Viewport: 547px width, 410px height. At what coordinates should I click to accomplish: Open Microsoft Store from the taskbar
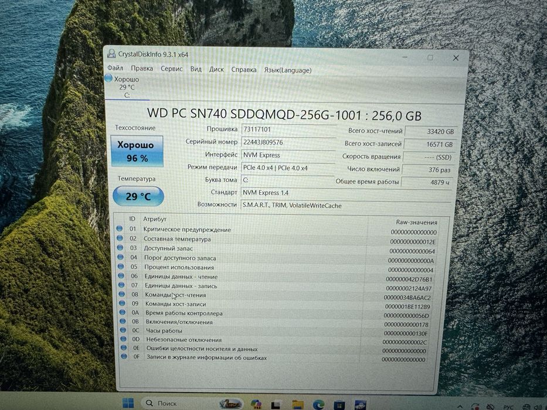click(x=339, y=404)
